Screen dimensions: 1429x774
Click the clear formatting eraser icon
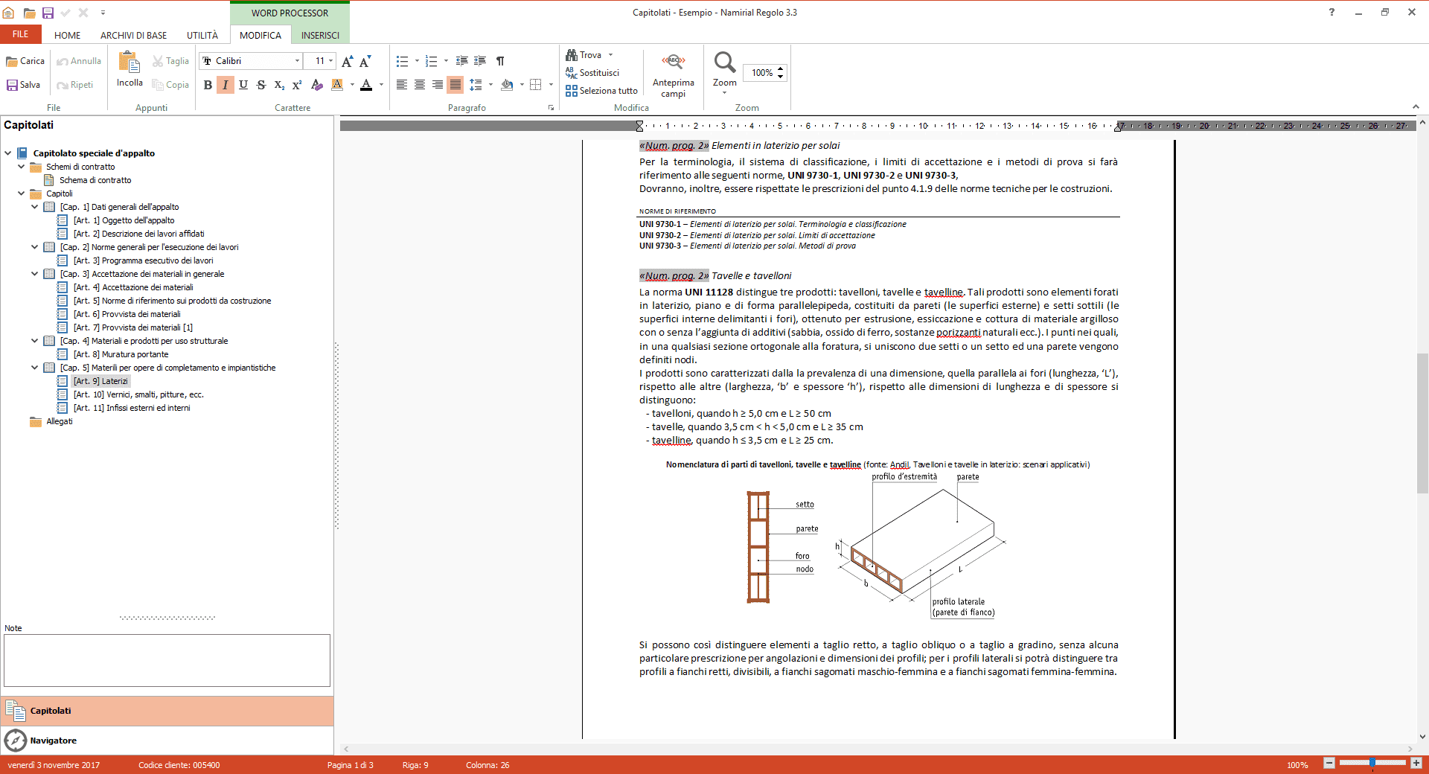pyautogui.click(x=317, y=85)
